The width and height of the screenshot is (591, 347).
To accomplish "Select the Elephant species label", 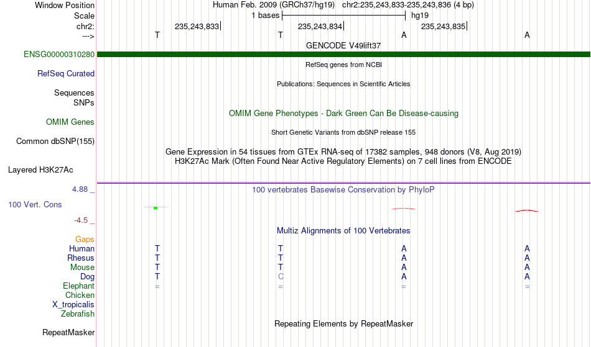I will coord(78,286).
